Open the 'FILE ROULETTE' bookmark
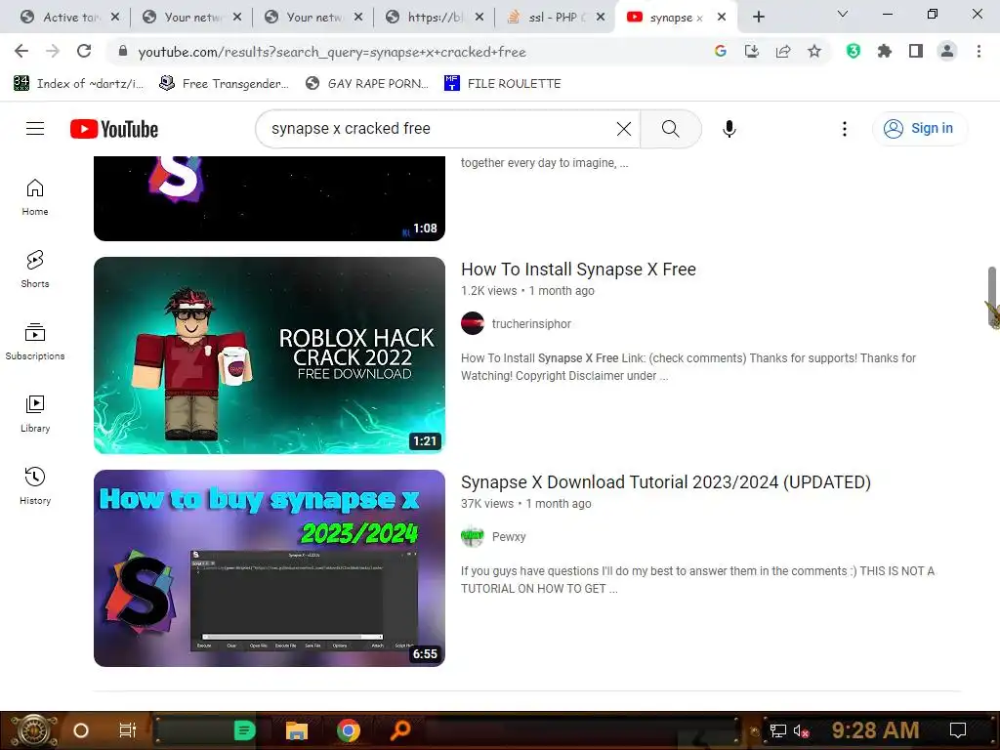Viewport: 1000px width, 750px height. [x=503, y=84]
